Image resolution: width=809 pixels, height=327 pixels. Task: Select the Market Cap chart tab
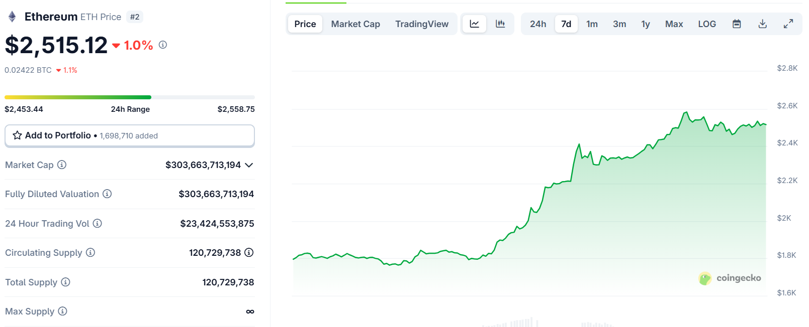[x=355, y=24]
